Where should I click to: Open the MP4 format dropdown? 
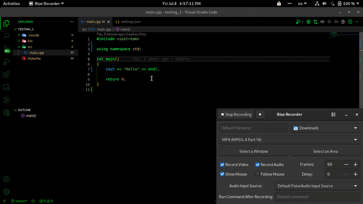(x=289, y=140)
